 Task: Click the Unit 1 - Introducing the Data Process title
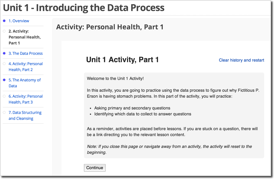(84, 8)
